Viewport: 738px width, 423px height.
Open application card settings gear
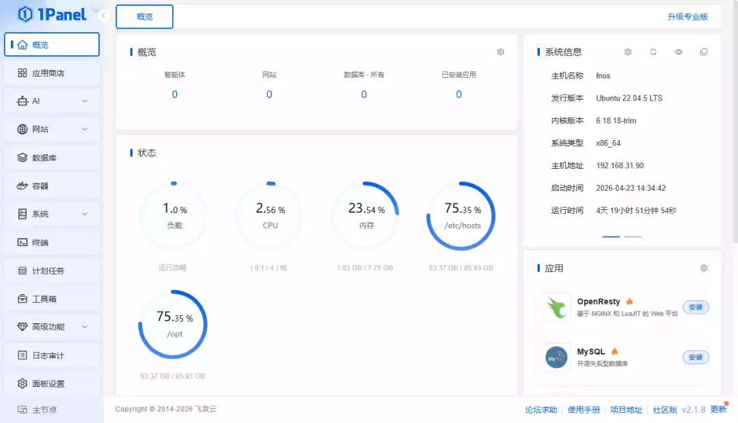(704, 269)
